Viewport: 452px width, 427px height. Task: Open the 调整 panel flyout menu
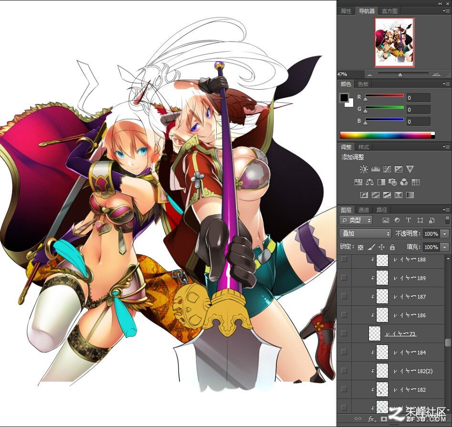(446, 147)
